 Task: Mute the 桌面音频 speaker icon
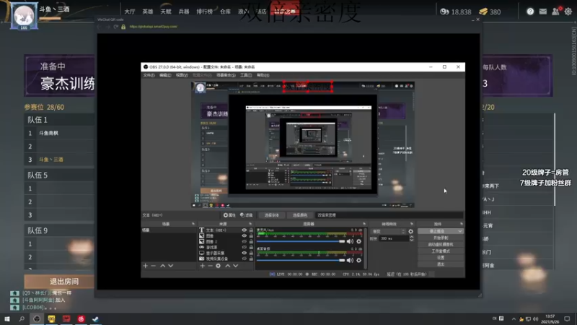click(350, 260)
